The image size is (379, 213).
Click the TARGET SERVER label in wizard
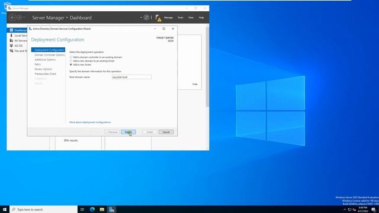click(x=165, y=38)
